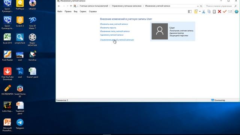Open Lotin-Кир converter desktop icon
The image size is (240, 135).
(x=7, y=106)
